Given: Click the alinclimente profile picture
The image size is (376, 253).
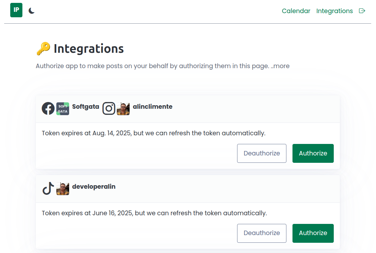Looking at the screenshot, I should pyautogui.click(x=123, y=108).
